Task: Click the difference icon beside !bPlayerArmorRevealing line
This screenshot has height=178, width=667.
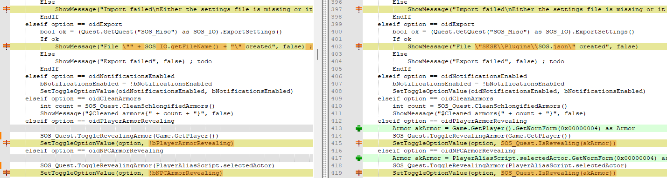Action: coord(6,143)
